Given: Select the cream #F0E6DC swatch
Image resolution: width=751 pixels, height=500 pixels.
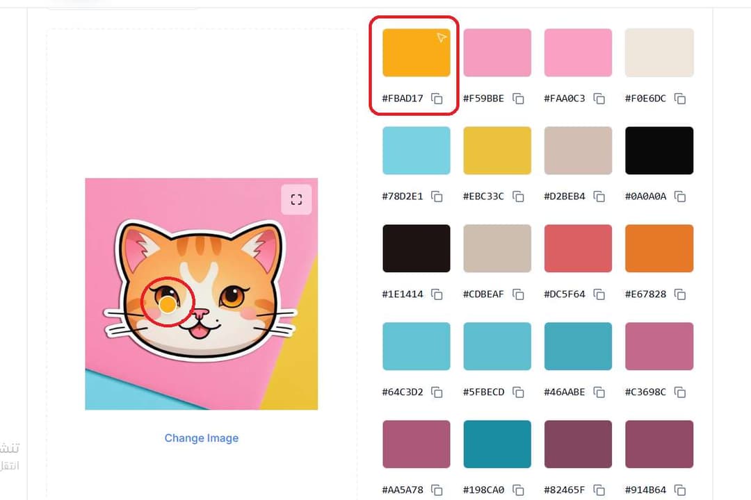Looking at the screenshot, I should pyautogui.click(x=659, y=52).
